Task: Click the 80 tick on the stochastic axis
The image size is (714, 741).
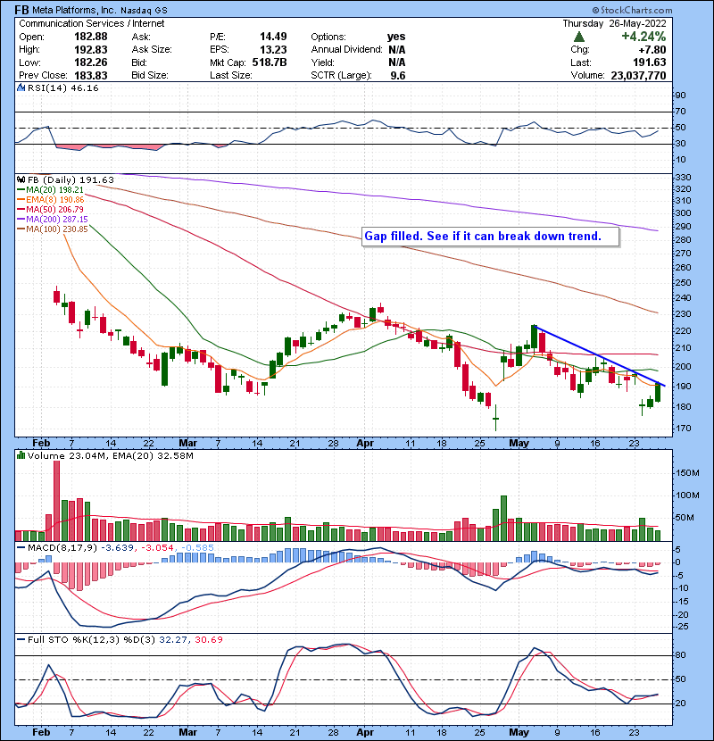Action: pyautogui.click(x=680, y=655)
